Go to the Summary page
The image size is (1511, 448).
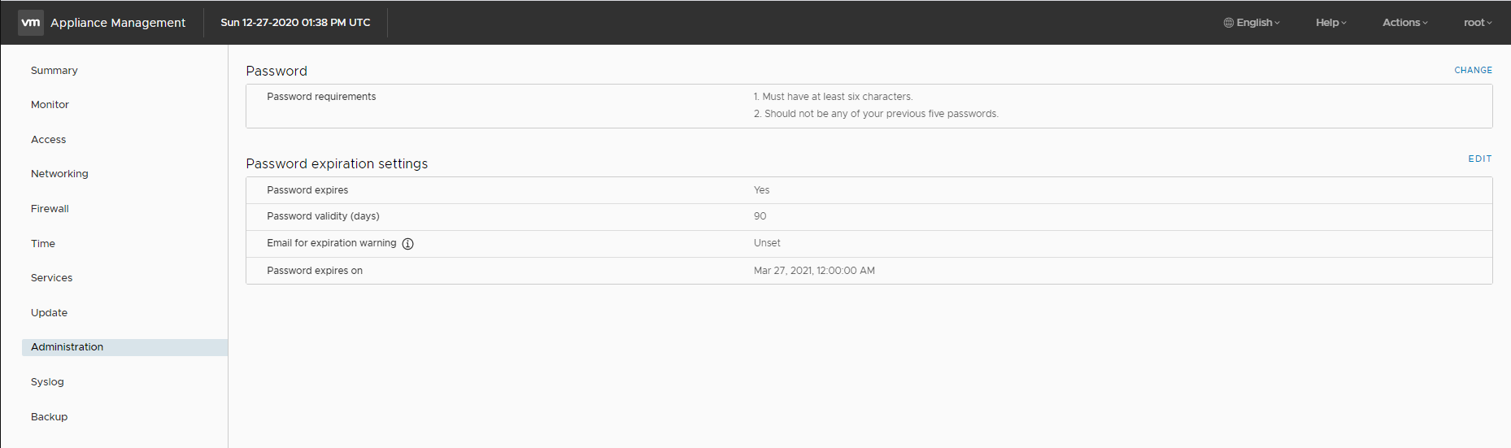[54, 71]
